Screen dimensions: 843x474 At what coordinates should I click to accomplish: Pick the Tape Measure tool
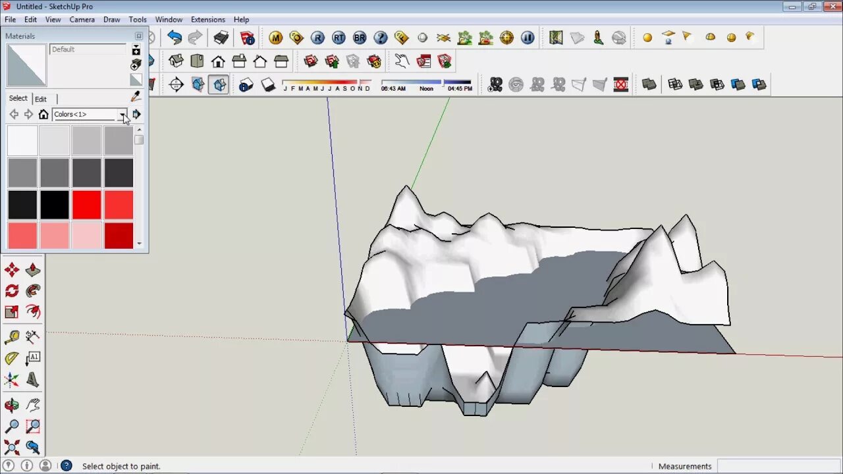pyautogui.click(x=11, y=336)
